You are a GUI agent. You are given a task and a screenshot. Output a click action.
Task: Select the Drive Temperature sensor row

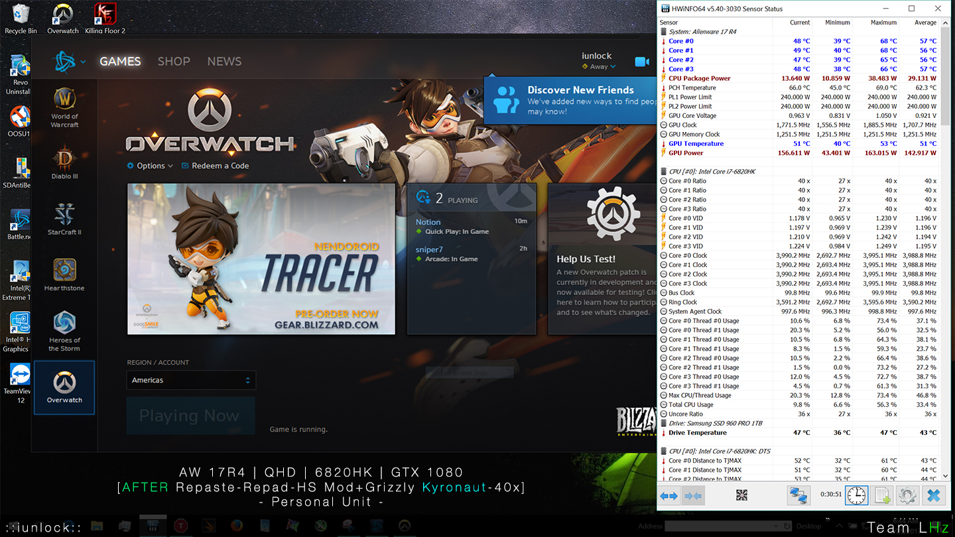pyautogui.click(x=798, y=432)
